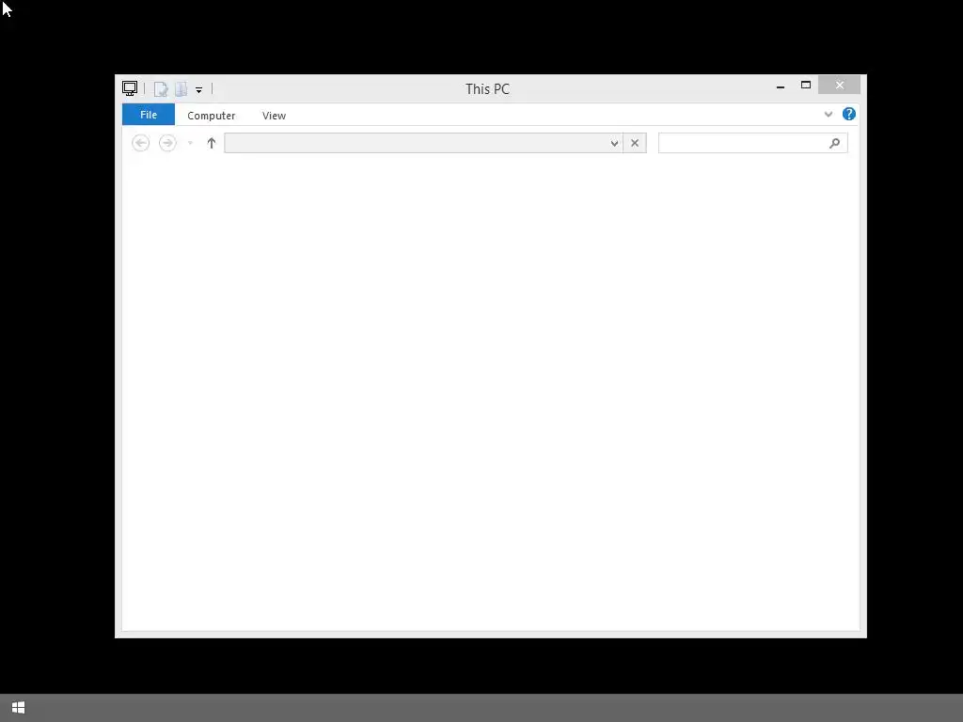The height and width of the screenshot is (722, 963).
Task: Open the File ribbon tab
Action: 148,115
